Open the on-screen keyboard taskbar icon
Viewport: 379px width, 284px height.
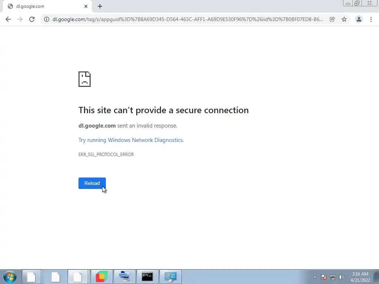pyautogui.click(x=125, y=277)
